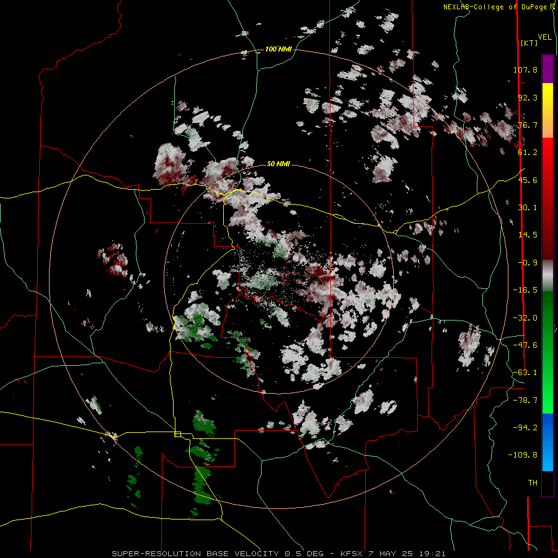558x558 pixels.
Task: Click the -32.0 velocity scale value
Action: (x=525, y=318)
